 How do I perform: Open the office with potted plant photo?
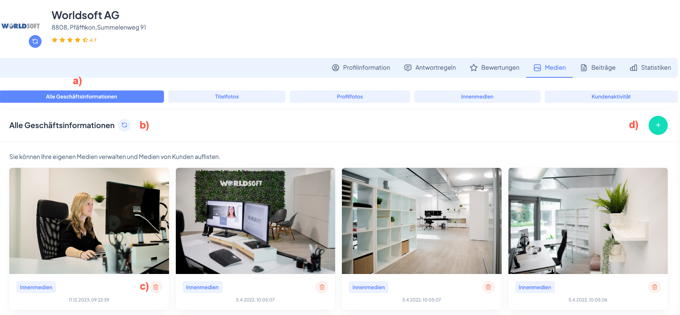point(588,221)
